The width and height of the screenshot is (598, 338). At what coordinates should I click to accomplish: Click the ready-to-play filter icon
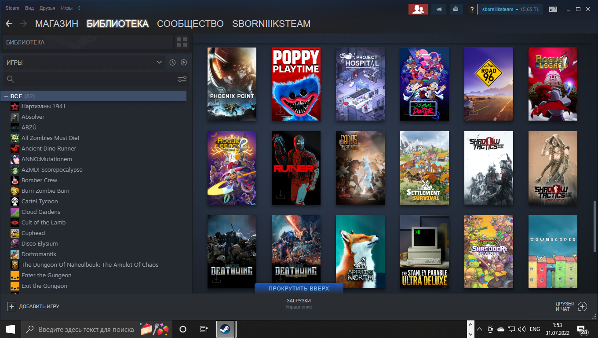click(x=184, y=62)
